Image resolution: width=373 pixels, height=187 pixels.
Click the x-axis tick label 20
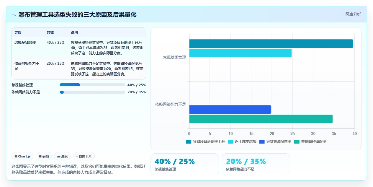pyautogui.click(x=272, y=134)
